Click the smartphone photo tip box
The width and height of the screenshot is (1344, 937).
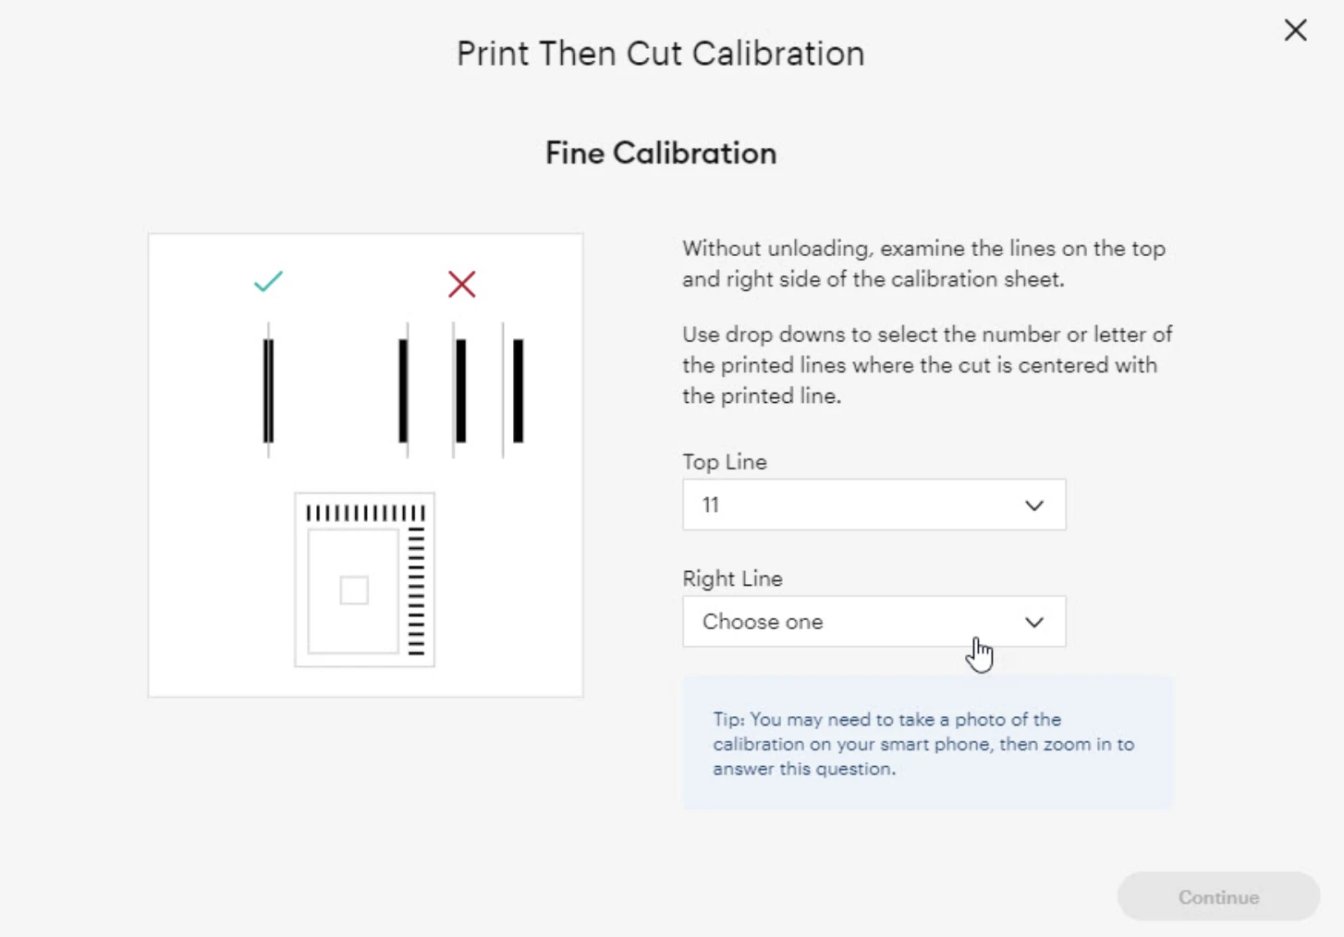pyautogui.click(x=927, y=743)
